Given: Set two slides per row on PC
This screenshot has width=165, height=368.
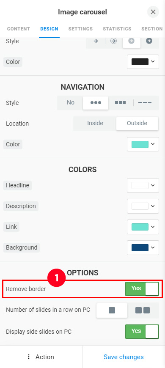Looking at the screenshot, I should click(x=143, y=310).
